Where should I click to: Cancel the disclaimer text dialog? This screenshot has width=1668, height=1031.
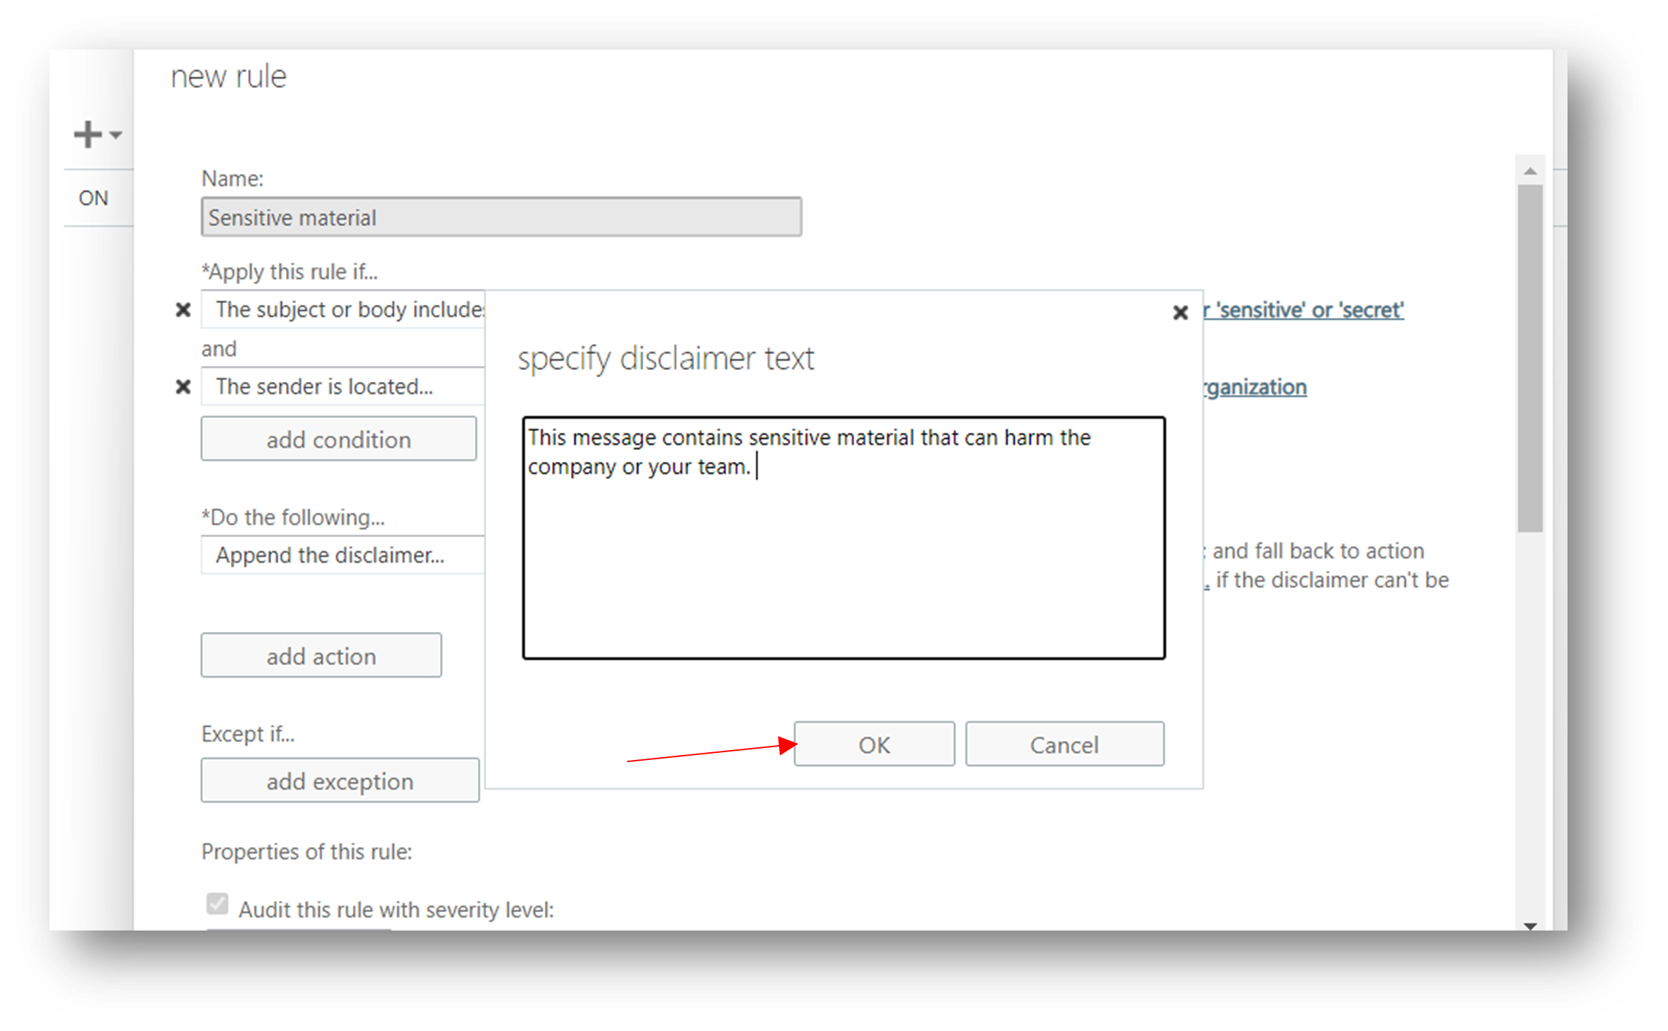[1064, 744]
